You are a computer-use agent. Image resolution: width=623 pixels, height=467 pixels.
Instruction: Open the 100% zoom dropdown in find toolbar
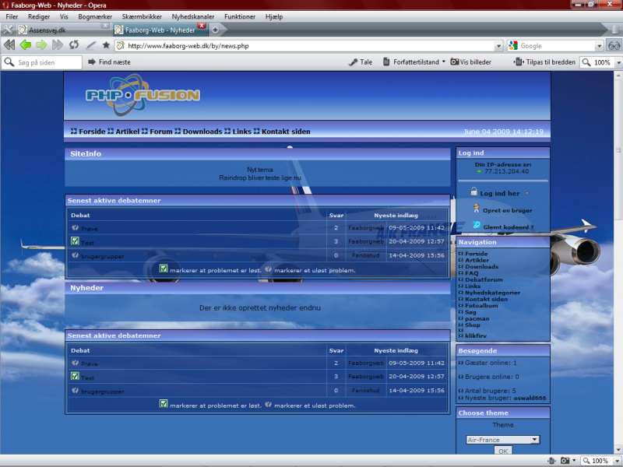[x=618, y=62]
